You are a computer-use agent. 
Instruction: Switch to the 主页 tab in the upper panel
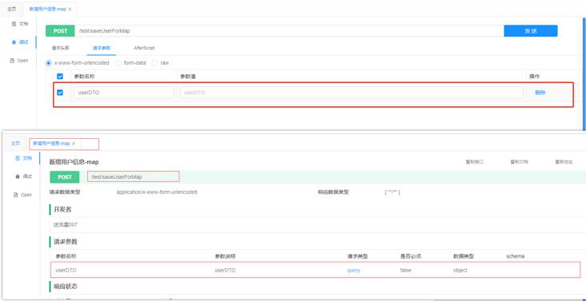click(12, 9)
